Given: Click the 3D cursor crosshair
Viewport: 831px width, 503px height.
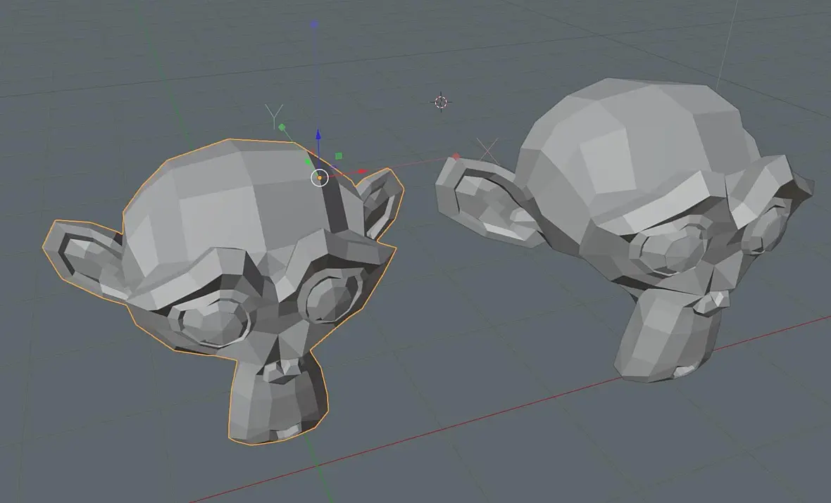Looking at the screenshot, I should click(x=441, y=102).
